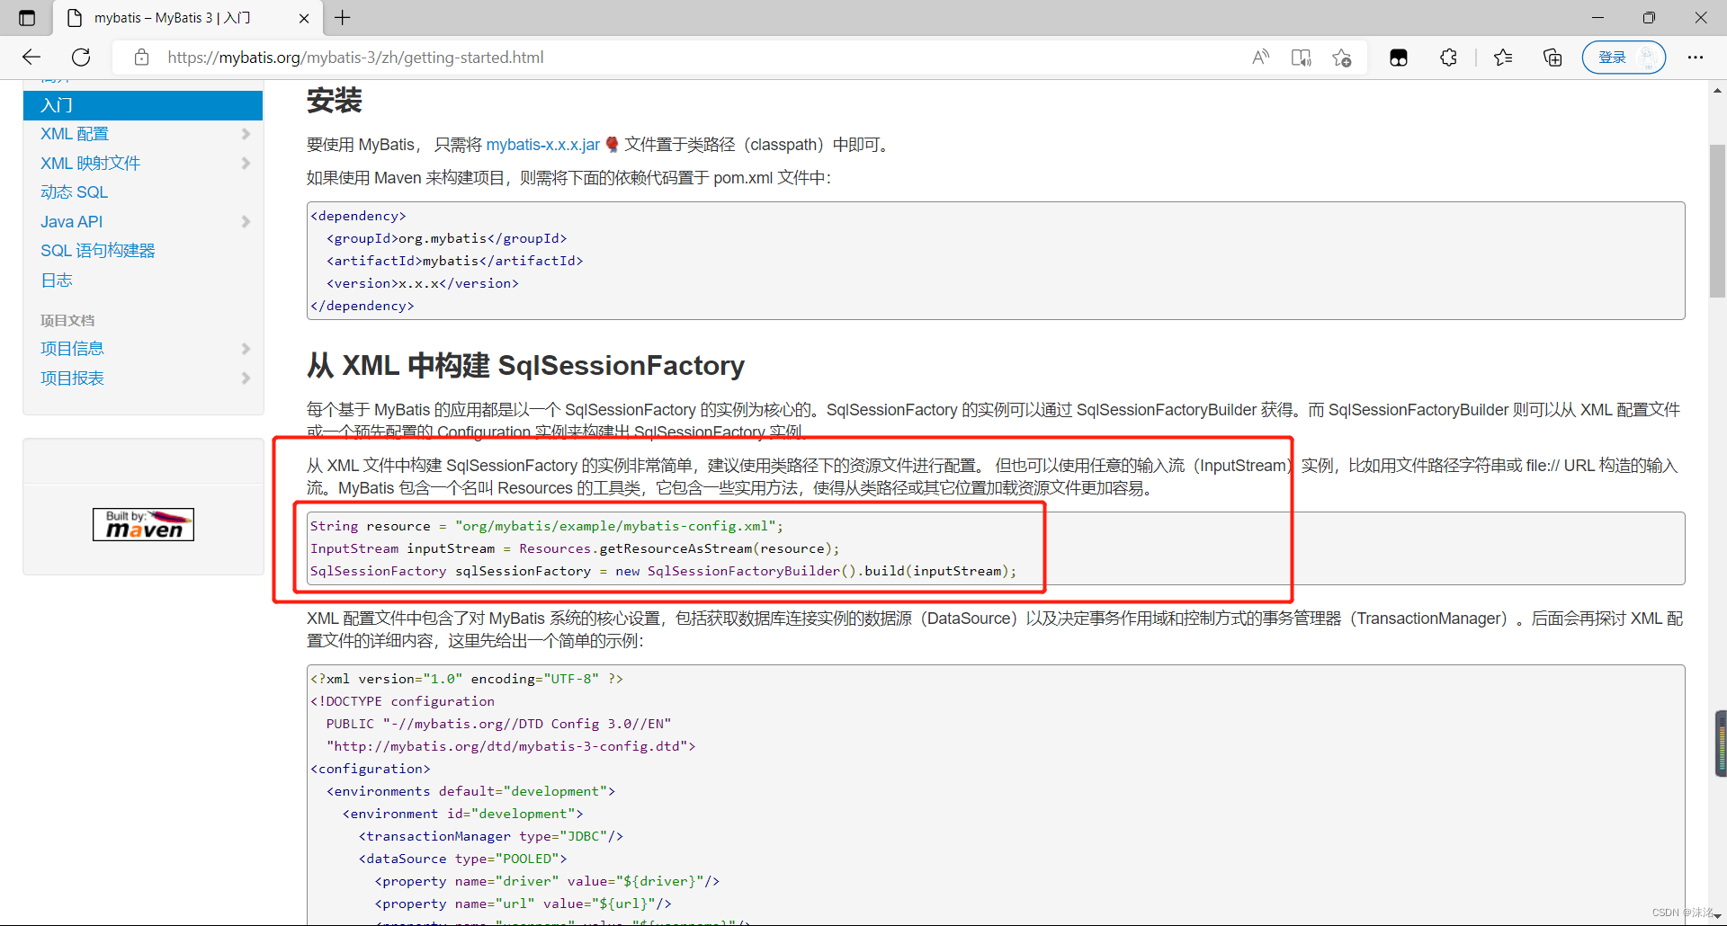Add this page to favorites
This screenshot has width=1727, height=926.
point(1342,58)
